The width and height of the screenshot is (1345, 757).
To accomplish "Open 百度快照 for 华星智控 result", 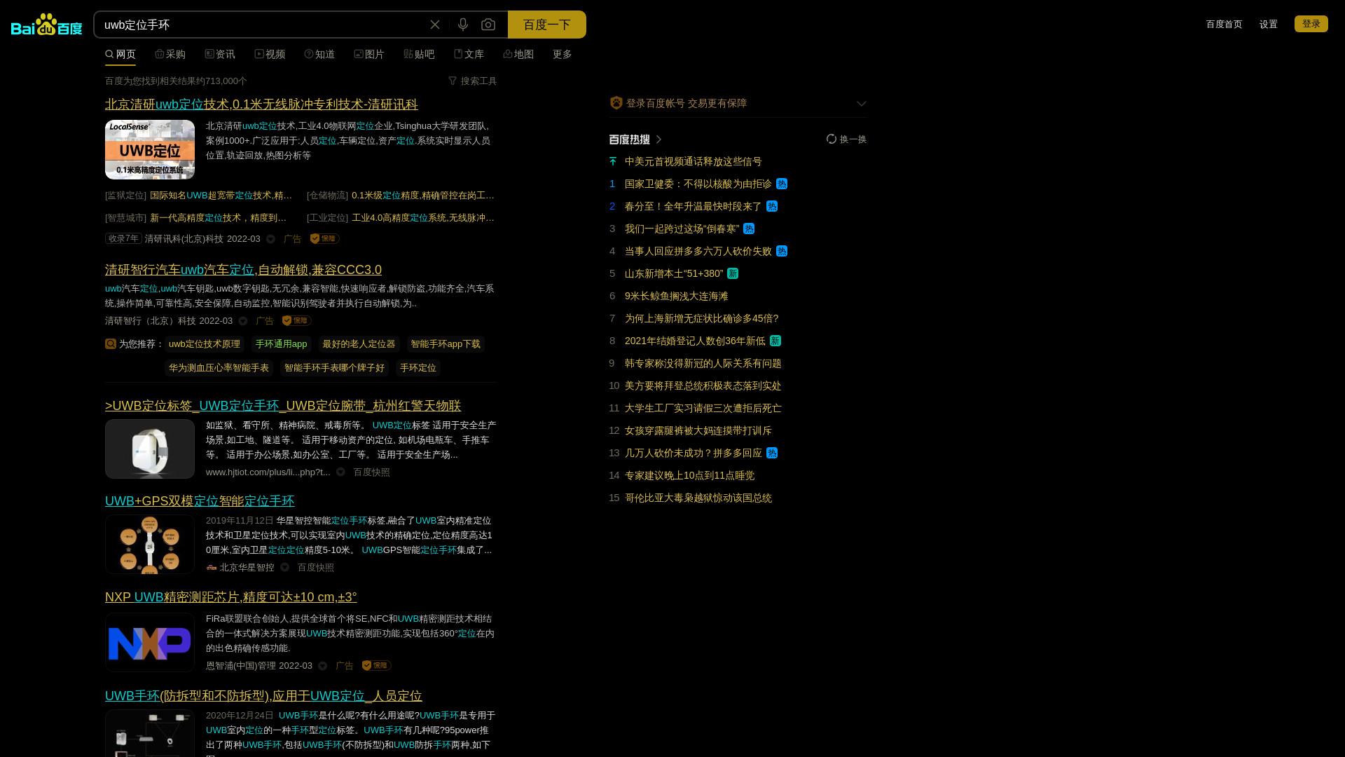I will click(315, 568).
